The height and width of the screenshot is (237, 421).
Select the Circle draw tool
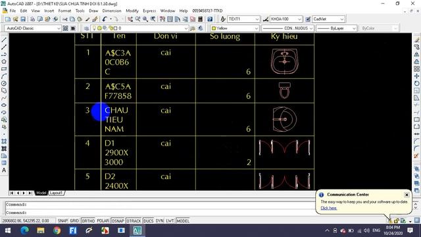[x=4, y=84]
